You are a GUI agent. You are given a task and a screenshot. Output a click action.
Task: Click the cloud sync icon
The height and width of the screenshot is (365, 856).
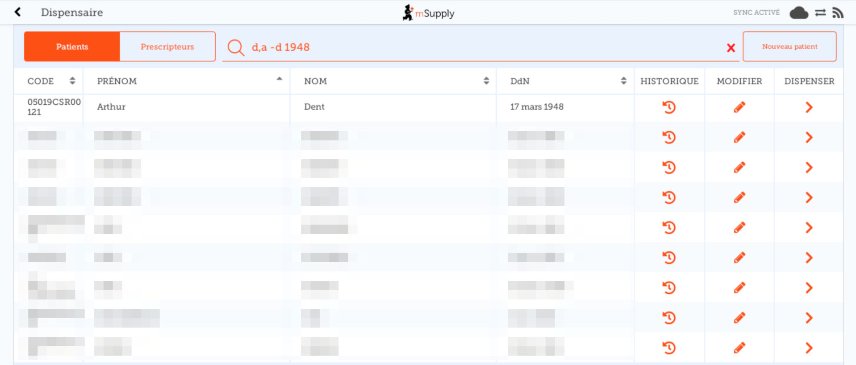point(798,13)
